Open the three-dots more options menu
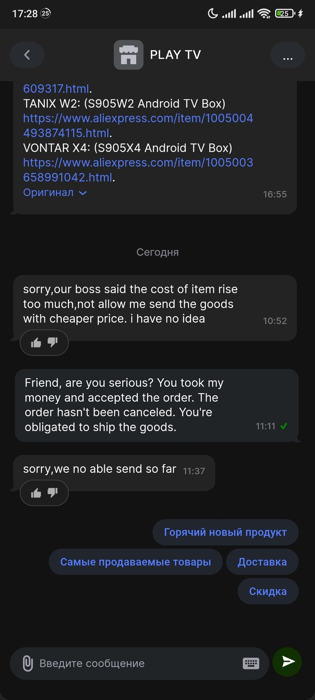 pos(288,55)
